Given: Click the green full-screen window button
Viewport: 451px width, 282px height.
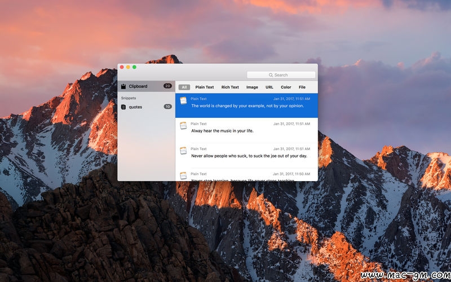Looking at the screenshot, I should point(134,67).
